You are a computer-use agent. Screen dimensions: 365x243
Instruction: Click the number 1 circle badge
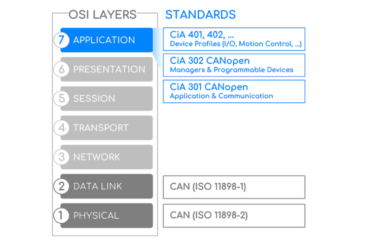[x=61, y=216]
